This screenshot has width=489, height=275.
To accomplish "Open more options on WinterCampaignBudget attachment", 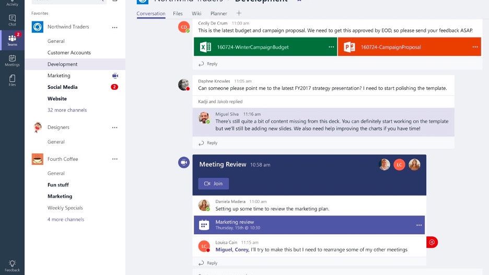I will click(331, 47).
